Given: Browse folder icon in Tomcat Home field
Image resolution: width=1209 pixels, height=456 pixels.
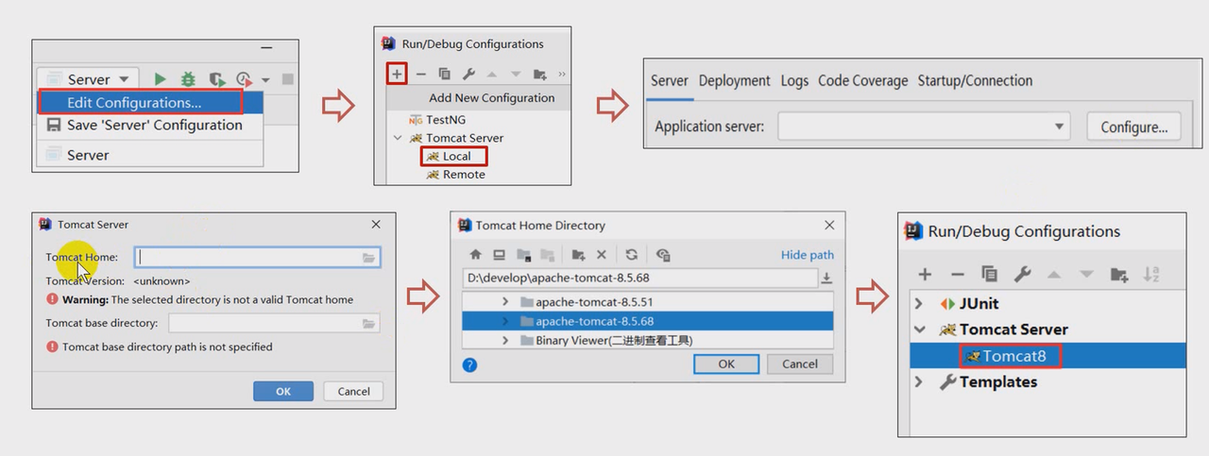Looking at the screenshot, I should click(x=369, y=257).
